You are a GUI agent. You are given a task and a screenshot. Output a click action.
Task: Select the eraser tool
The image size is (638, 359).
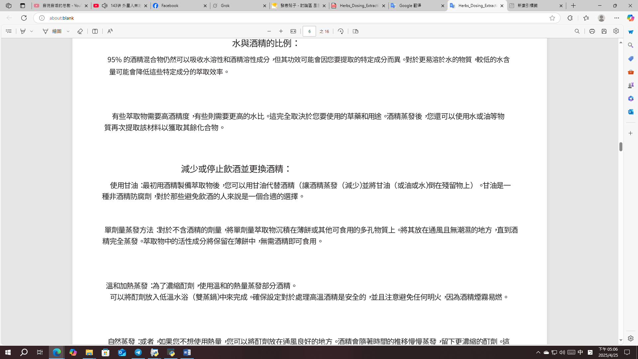80,31
